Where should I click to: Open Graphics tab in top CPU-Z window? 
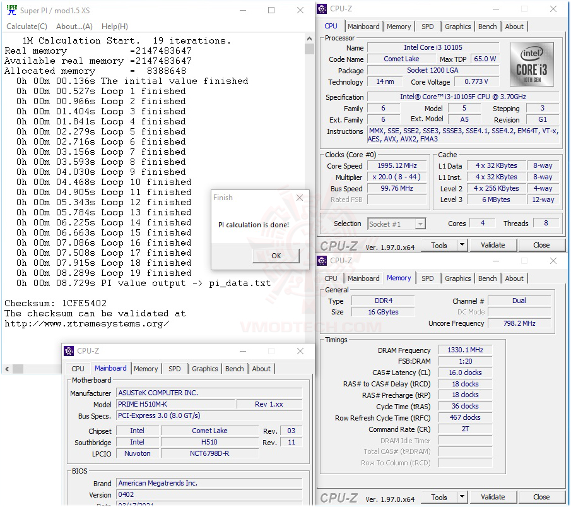[458, 27]
